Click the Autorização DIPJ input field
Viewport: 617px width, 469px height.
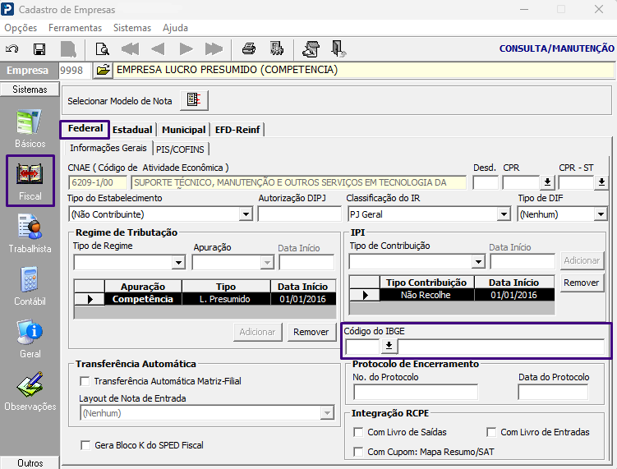click(299, 214)
